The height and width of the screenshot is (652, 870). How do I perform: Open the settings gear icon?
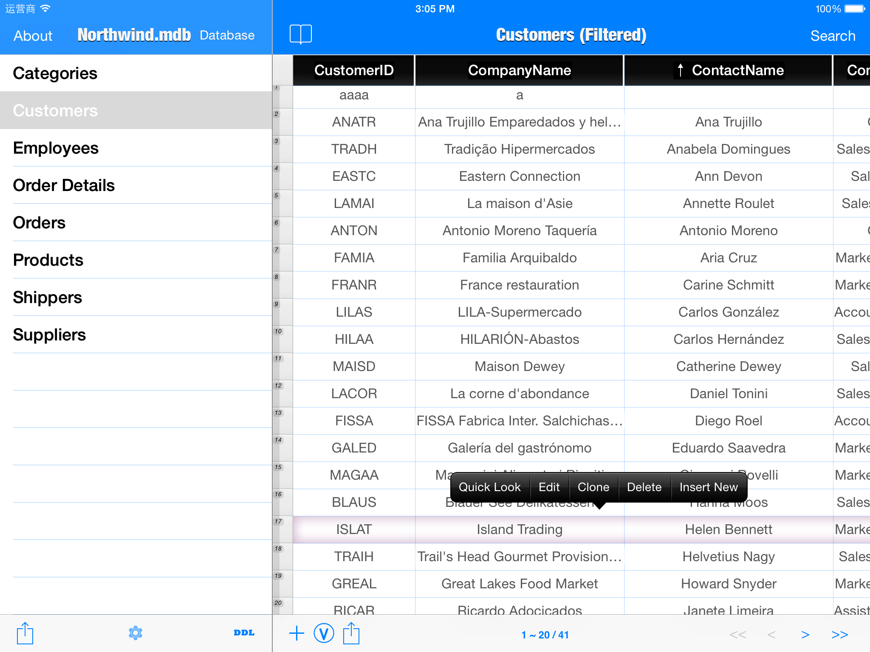tap(136, 633)
